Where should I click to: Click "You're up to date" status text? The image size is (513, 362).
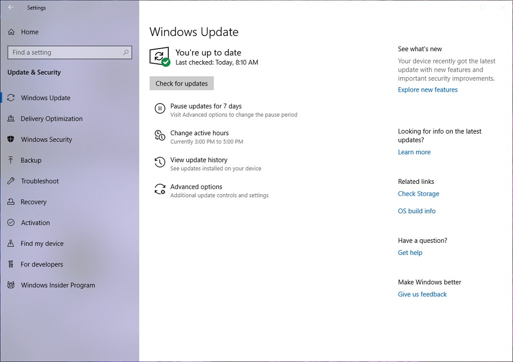pos(208,52)
